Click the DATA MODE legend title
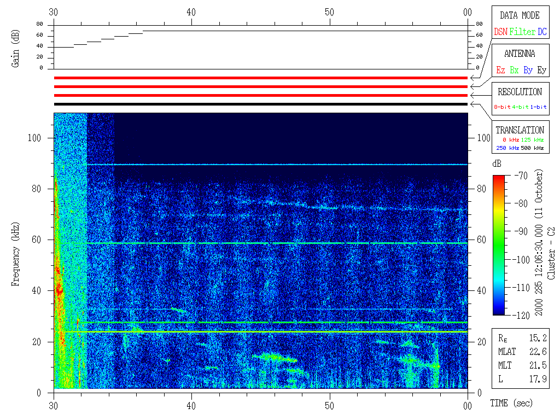The width and height of the screenshot is (560, 420). click(520, 15)
